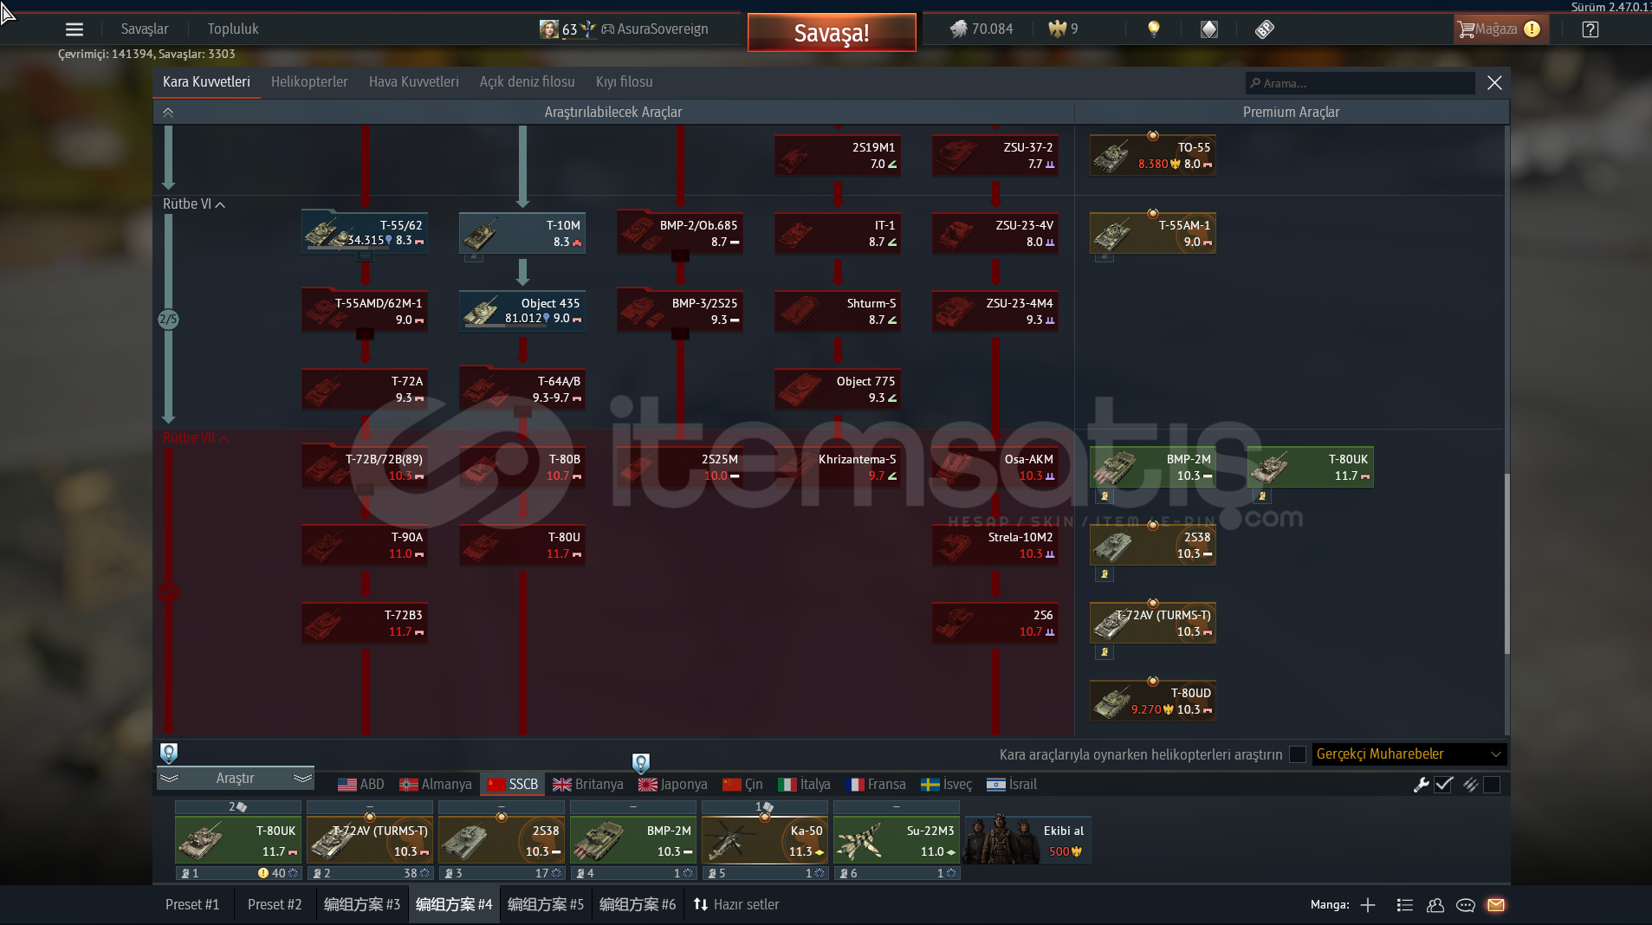Click the research tree vertical scrollbar

(1506, 563)
